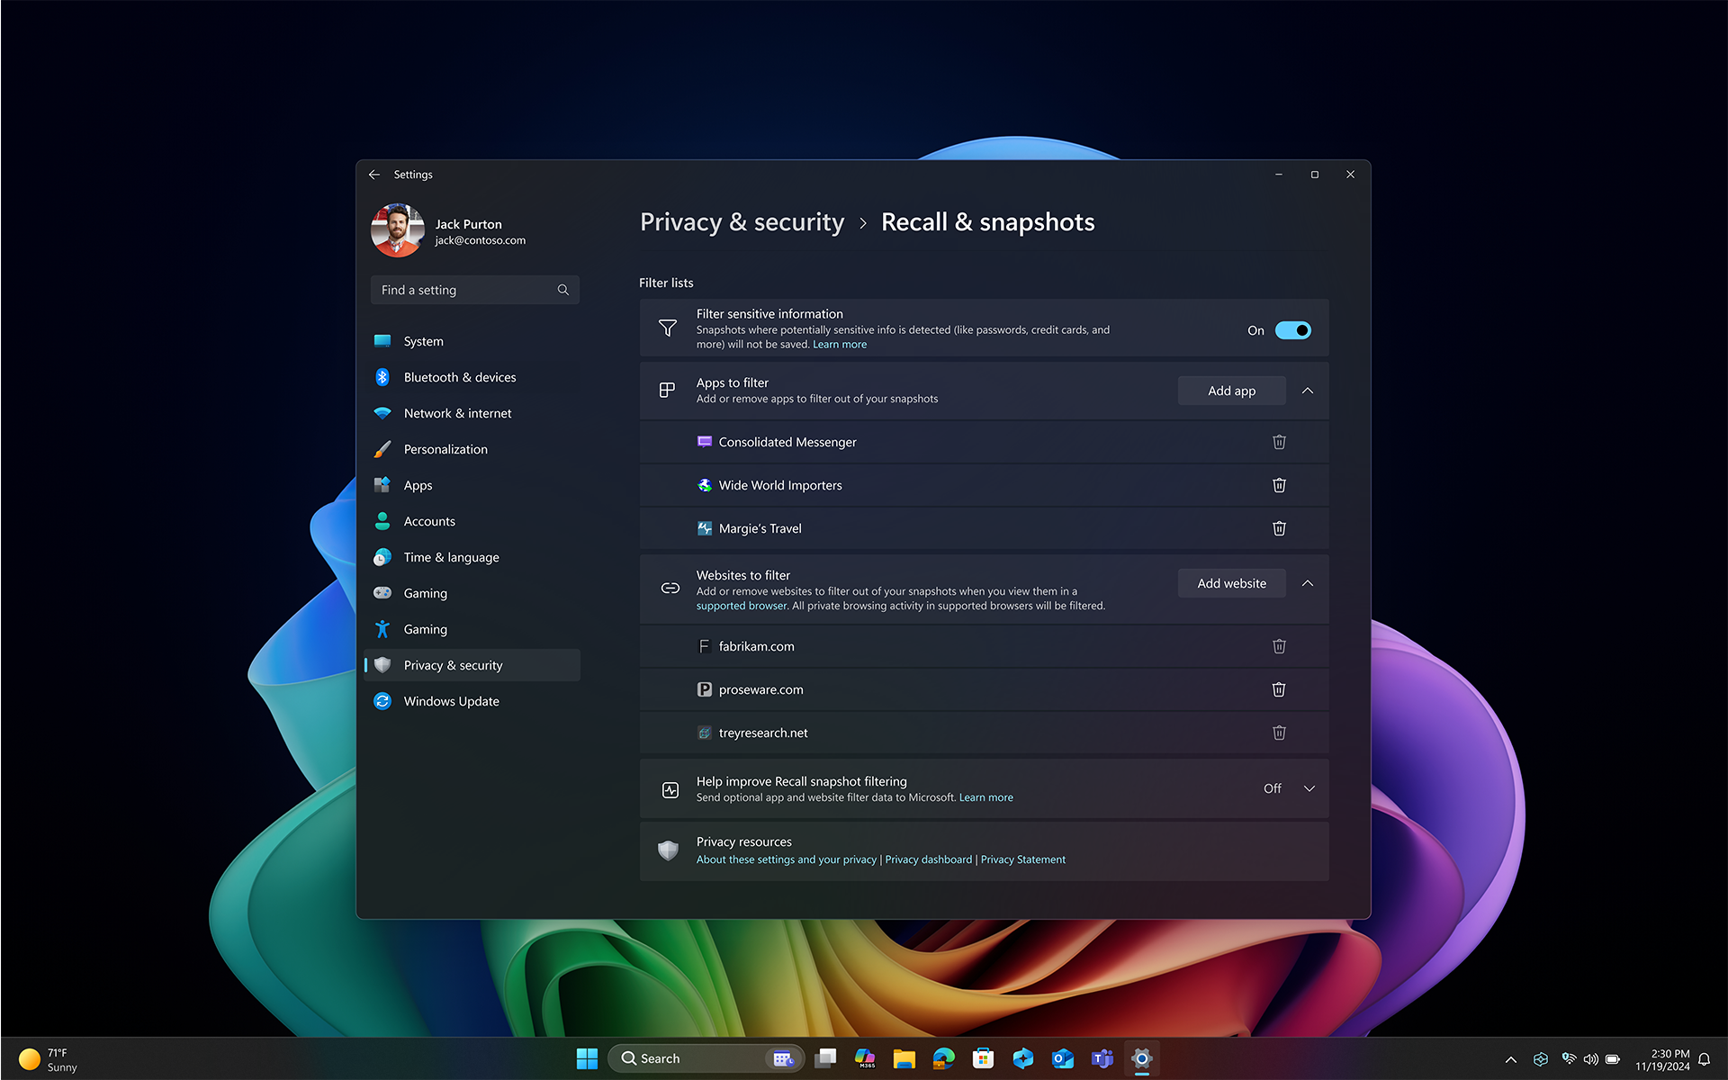This screenshot has width=1728, height=1080.
Task: Click the websites to filter link icon
Action: [x=670, y=589]
